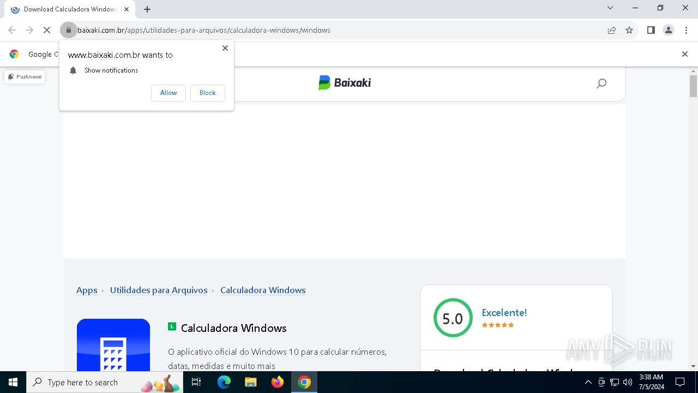The width and height of the screenshot is (698, 393).
Task: Open Chrome side panel
Action: click(651, 30)
